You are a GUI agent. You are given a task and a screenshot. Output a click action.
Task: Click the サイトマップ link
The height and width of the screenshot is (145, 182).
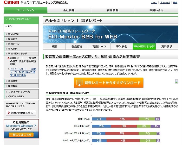pos(165,3)
